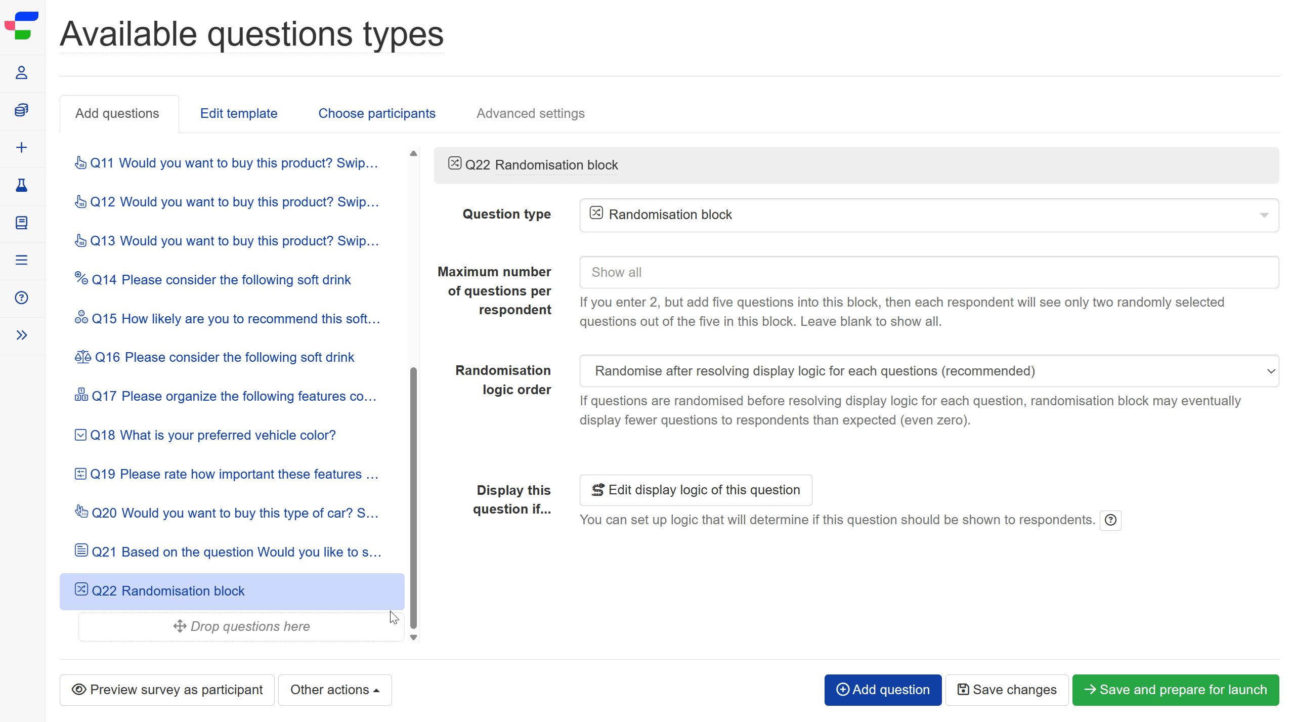1292x722 pixels.
Task: Click the swipe hand icon beside Q13
Action: click(x=80, y=240)
